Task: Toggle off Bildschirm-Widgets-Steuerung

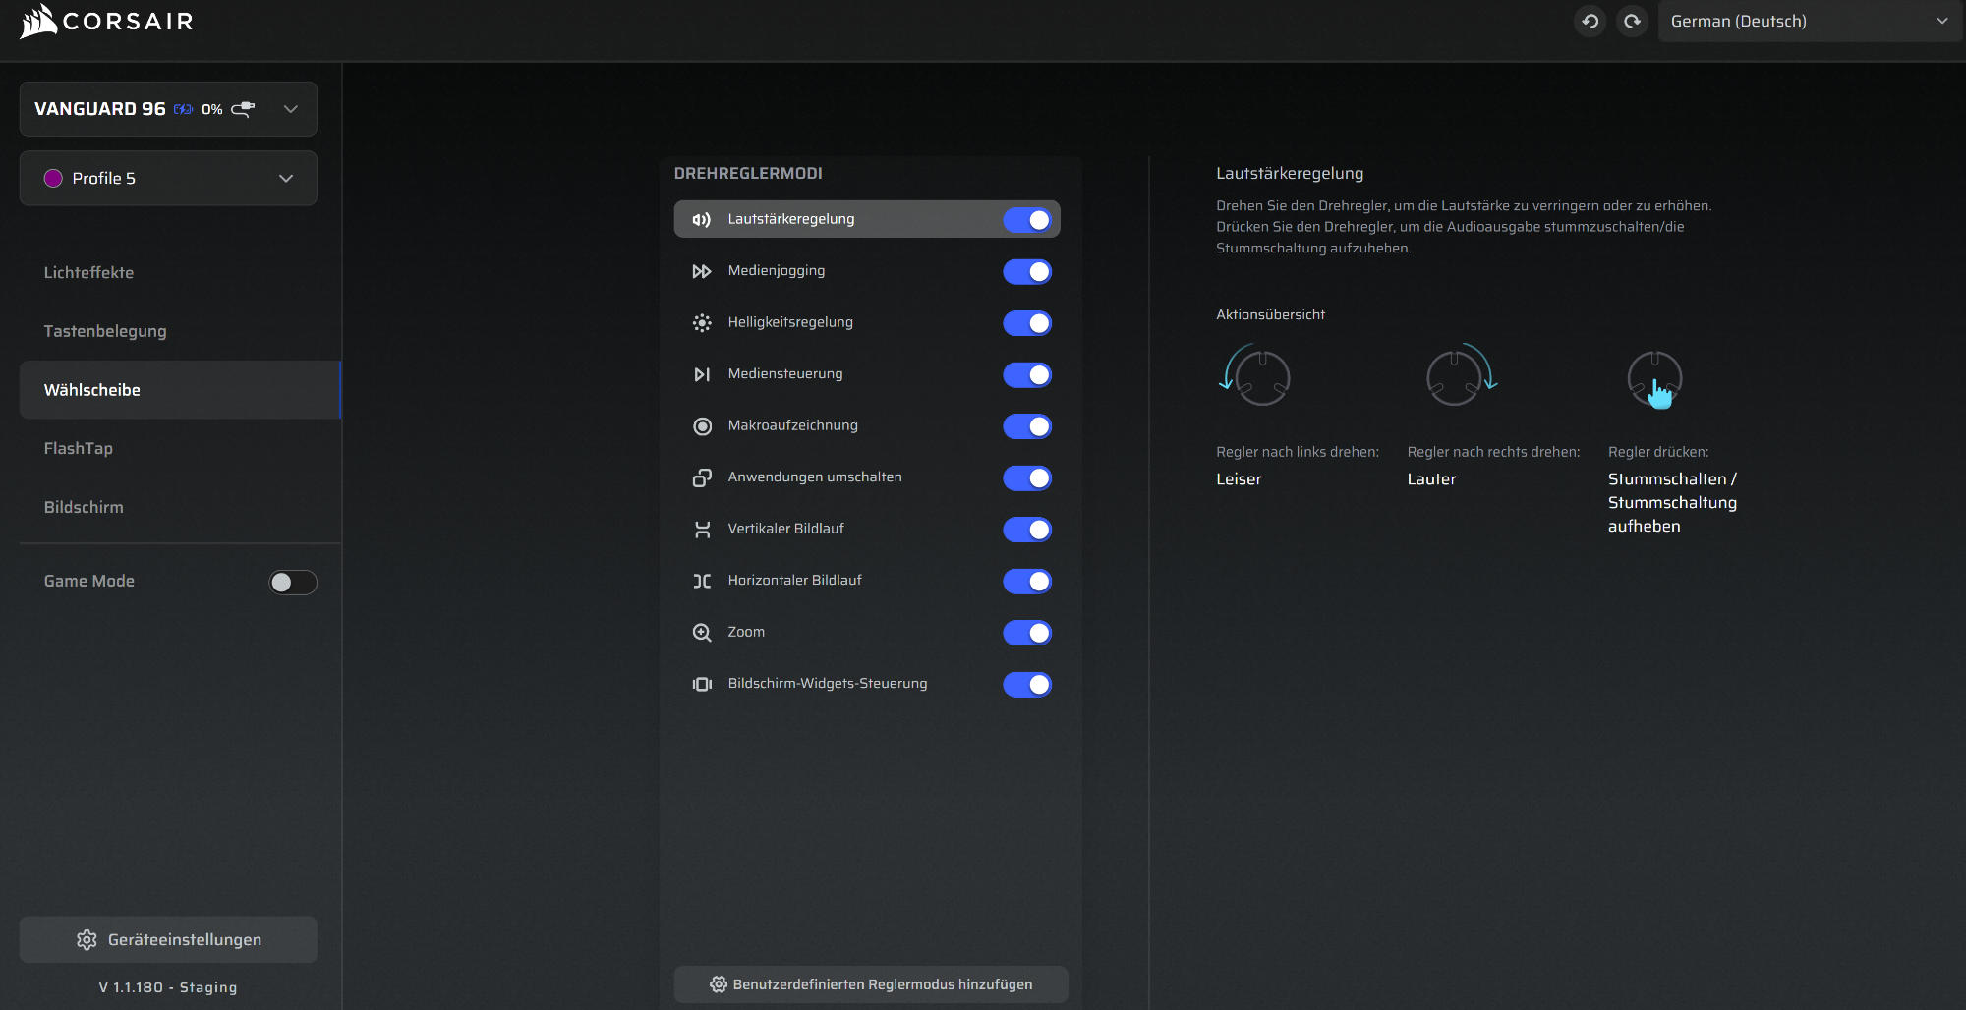Action: (1027, 684)
